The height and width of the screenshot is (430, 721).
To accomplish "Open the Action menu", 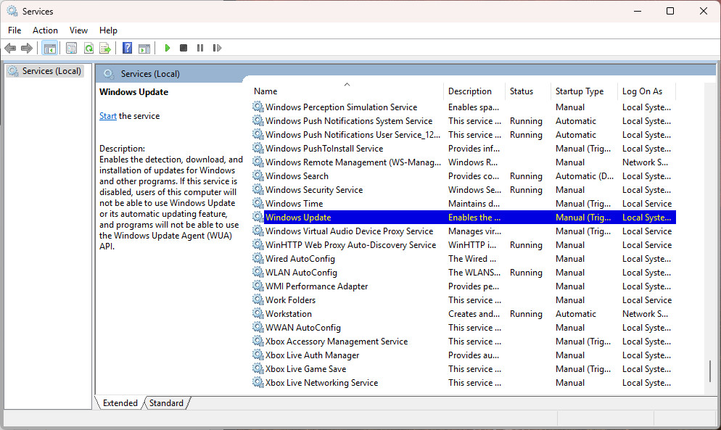I will click(x=45, y=30).
